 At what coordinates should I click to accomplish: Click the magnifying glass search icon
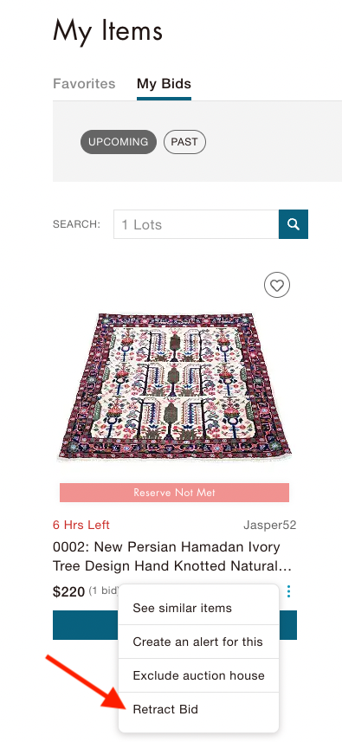[x=294, y=224]
